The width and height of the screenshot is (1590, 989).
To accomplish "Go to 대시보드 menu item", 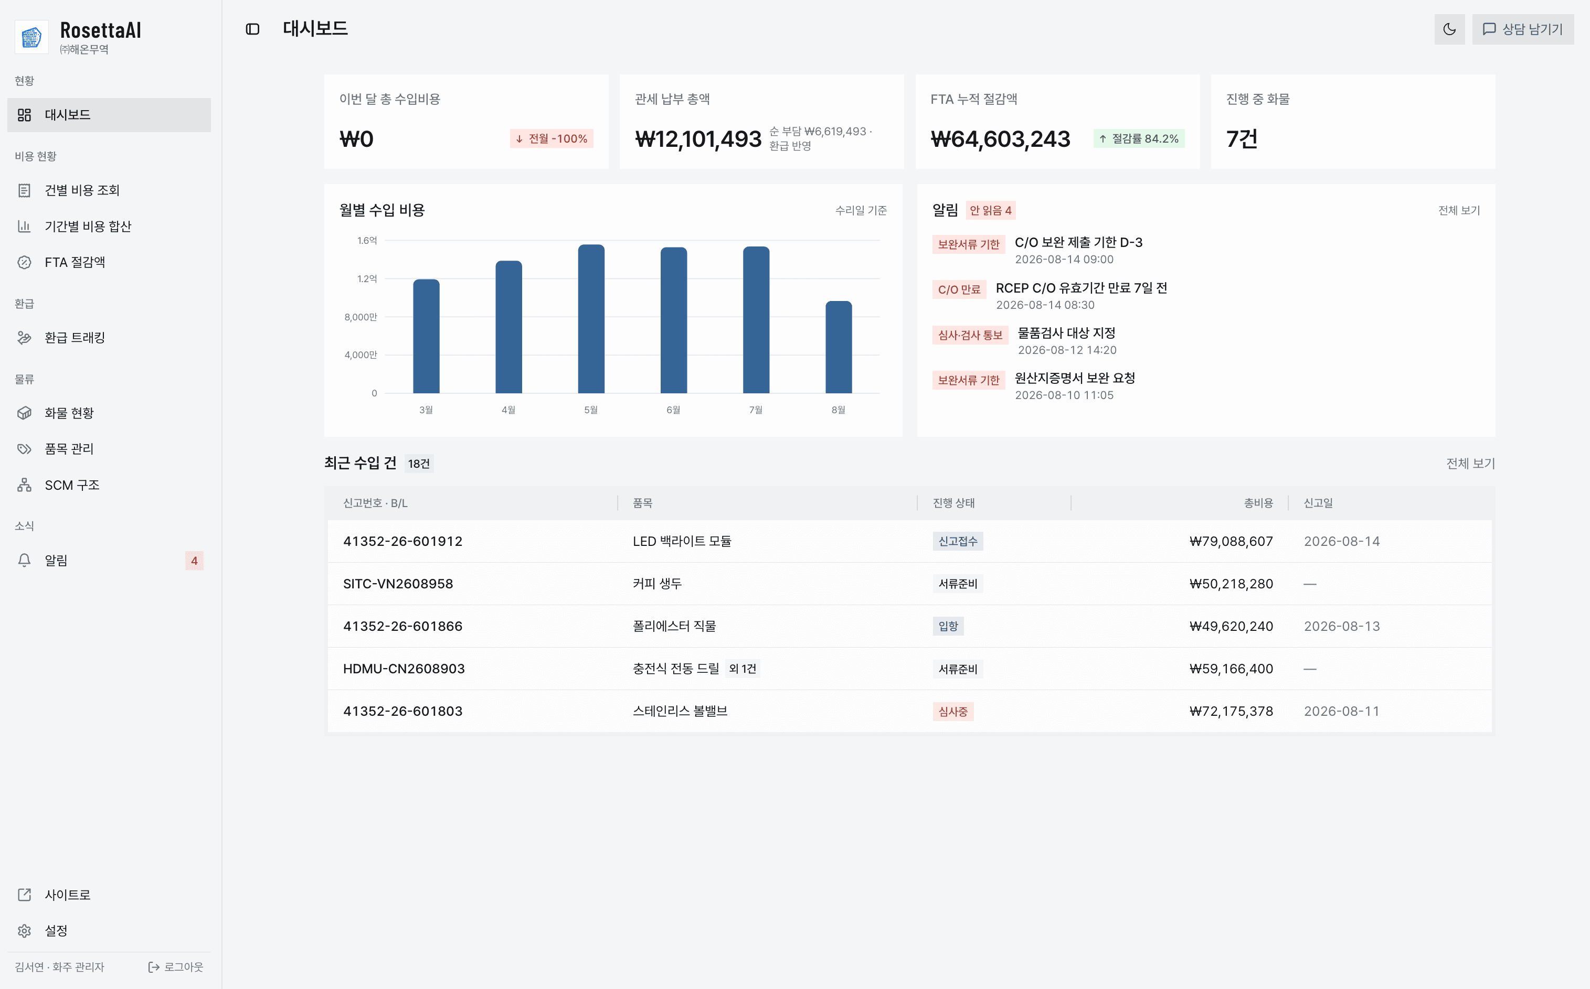I will tap(109, 115).
